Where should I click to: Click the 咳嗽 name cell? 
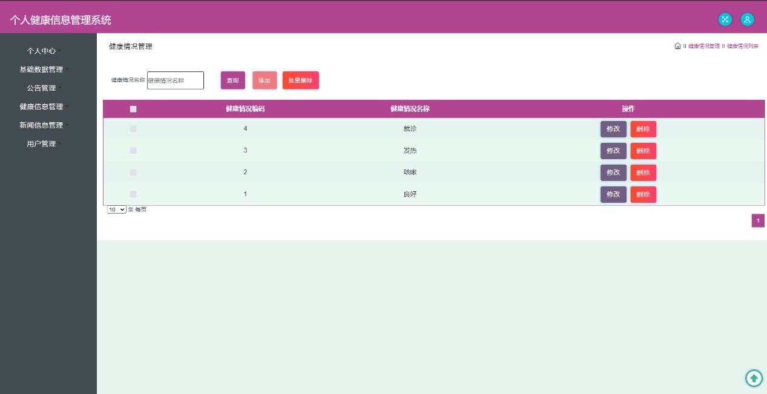coord(410,172)
